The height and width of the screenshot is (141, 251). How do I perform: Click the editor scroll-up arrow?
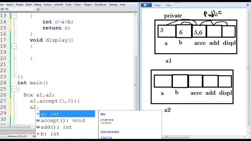point(135,14)
